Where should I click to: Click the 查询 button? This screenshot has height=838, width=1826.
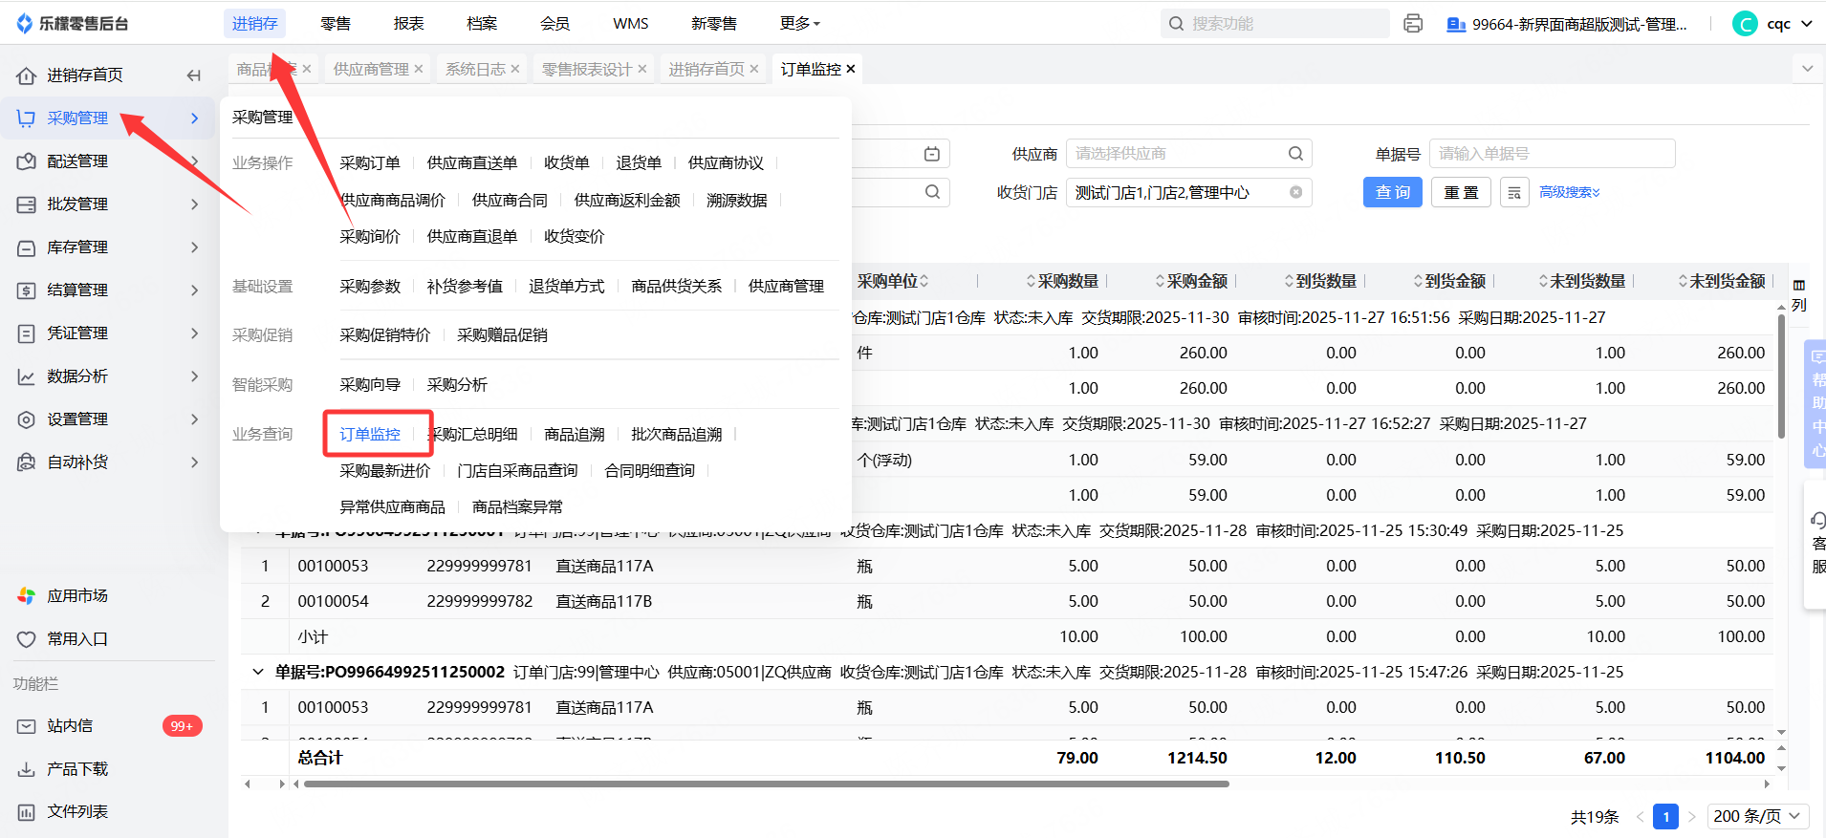(x=1393, y=193)
